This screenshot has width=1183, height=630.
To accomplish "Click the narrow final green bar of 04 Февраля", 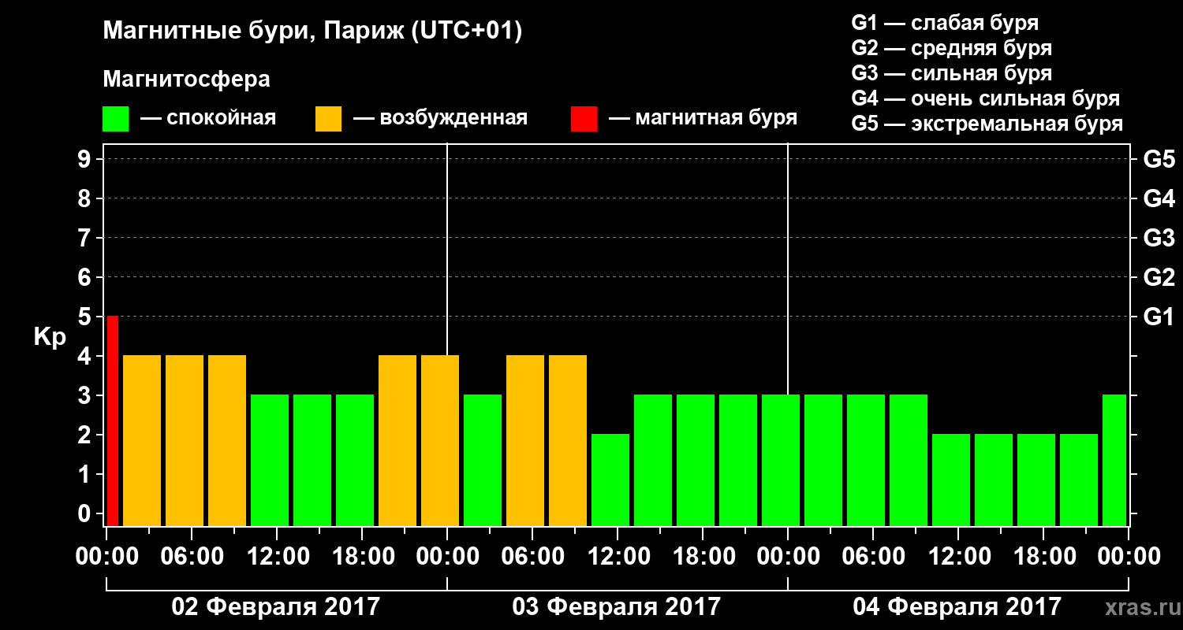I will pos(1114,460).
